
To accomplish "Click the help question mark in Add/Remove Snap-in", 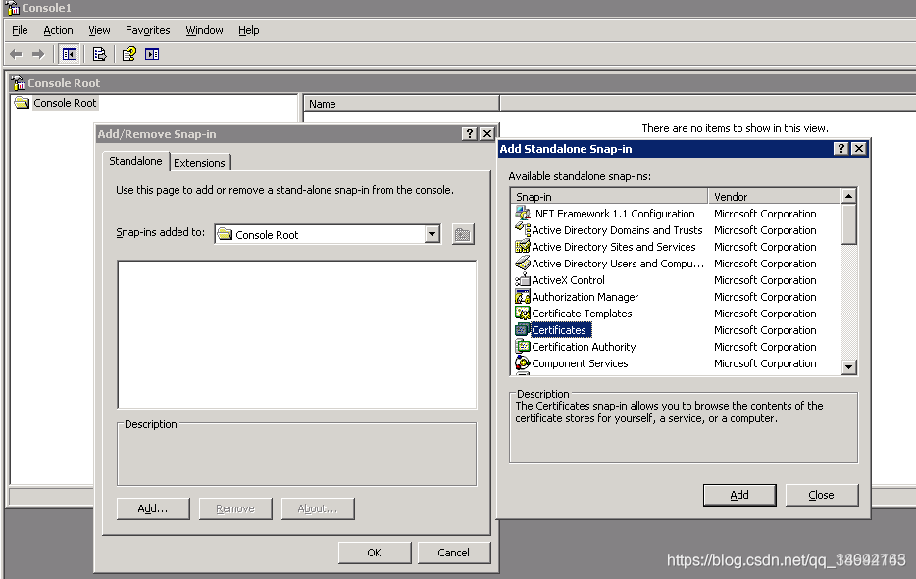I will coord(469,133).
